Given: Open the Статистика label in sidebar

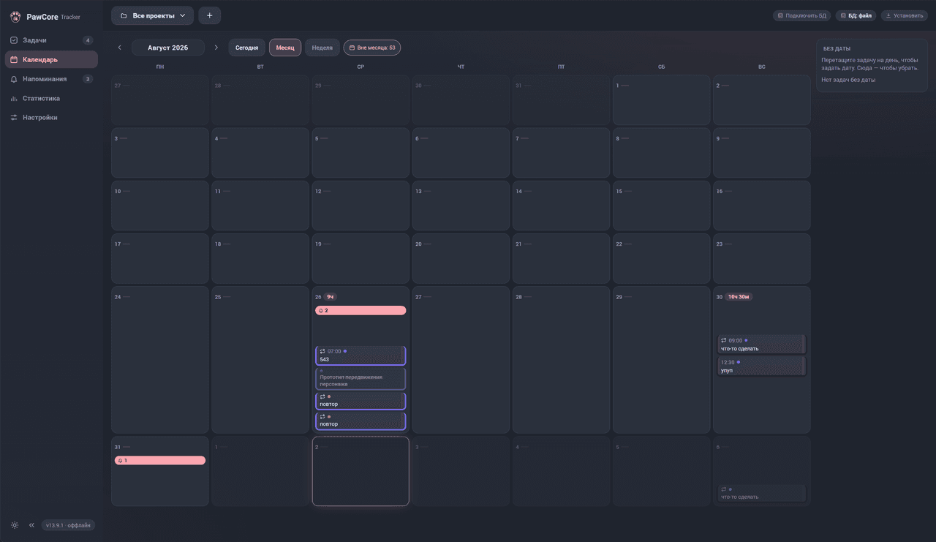Looking at the screenshot, I should (41, 98).
